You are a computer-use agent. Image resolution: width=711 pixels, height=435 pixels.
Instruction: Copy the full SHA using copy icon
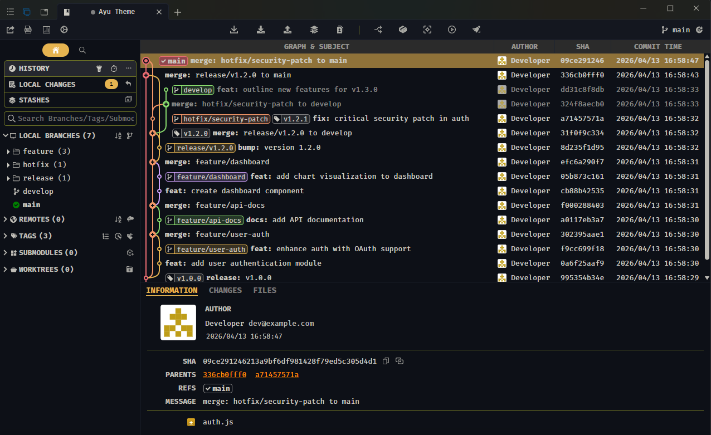(386, 361)
